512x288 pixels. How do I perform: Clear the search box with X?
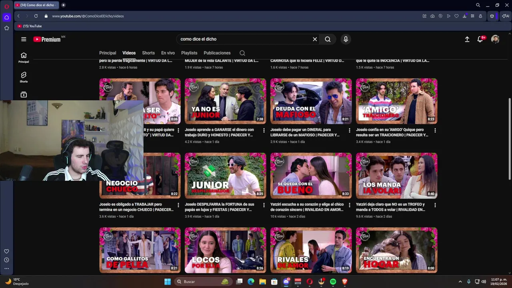(315, 39)
